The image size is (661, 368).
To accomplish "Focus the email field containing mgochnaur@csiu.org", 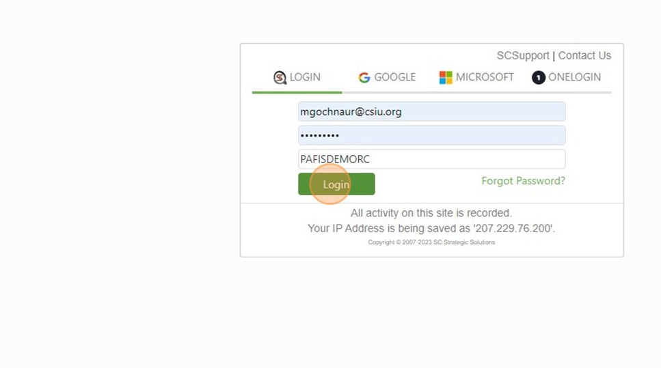I will 431,111.
